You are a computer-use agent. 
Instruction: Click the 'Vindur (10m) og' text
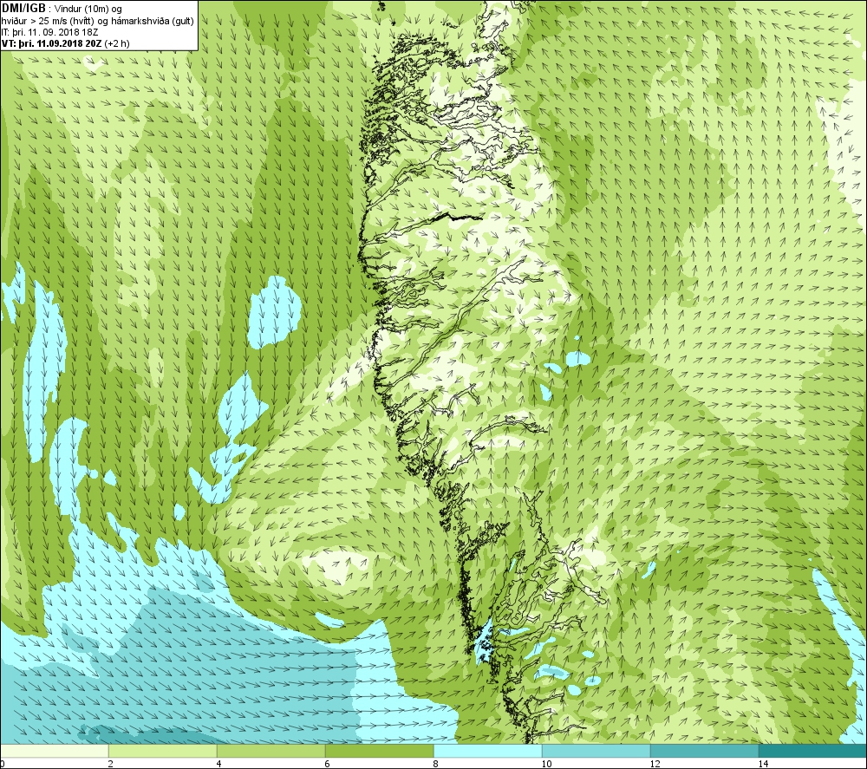coord(88,9)
